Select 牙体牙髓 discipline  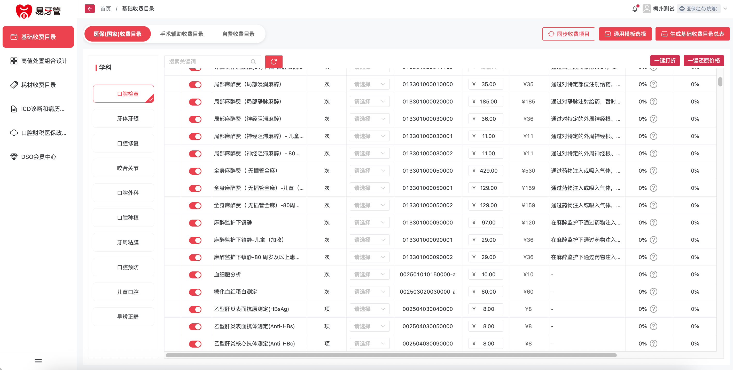(x=123, y=118)
